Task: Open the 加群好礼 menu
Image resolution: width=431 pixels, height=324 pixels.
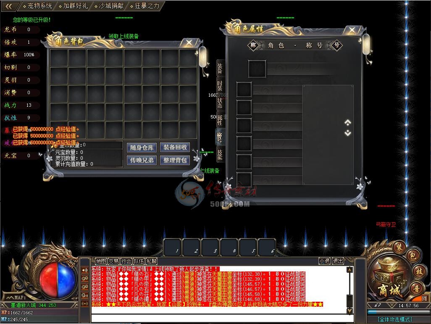Action: coord(74,6)
